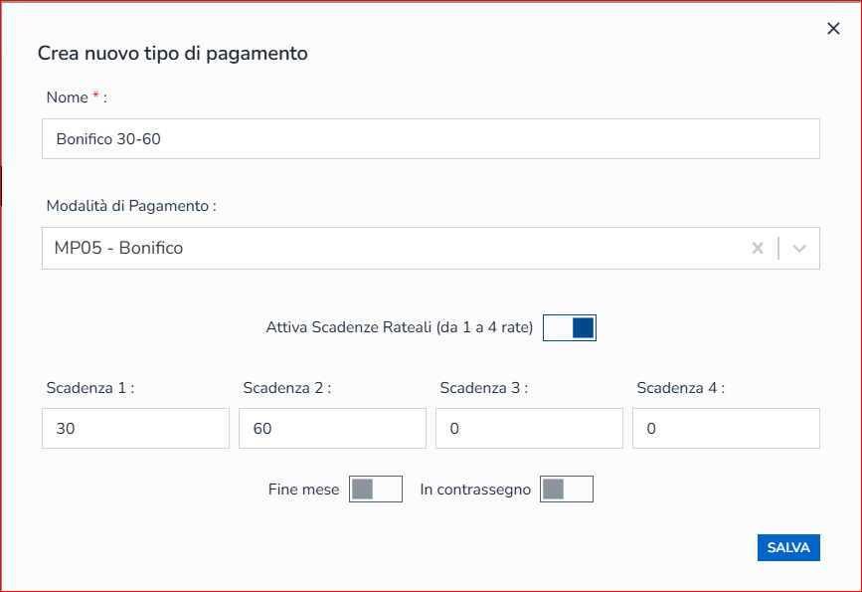Click into the Scadenza 4 input box
Viewport: 862px width, 592px height.
click(726, 429)
